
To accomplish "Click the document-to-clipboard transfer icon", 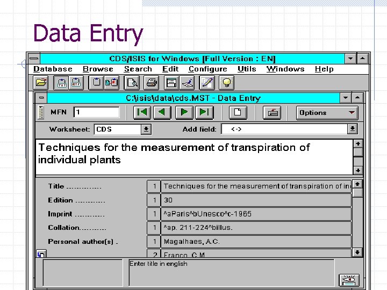I will pos(111,82).
